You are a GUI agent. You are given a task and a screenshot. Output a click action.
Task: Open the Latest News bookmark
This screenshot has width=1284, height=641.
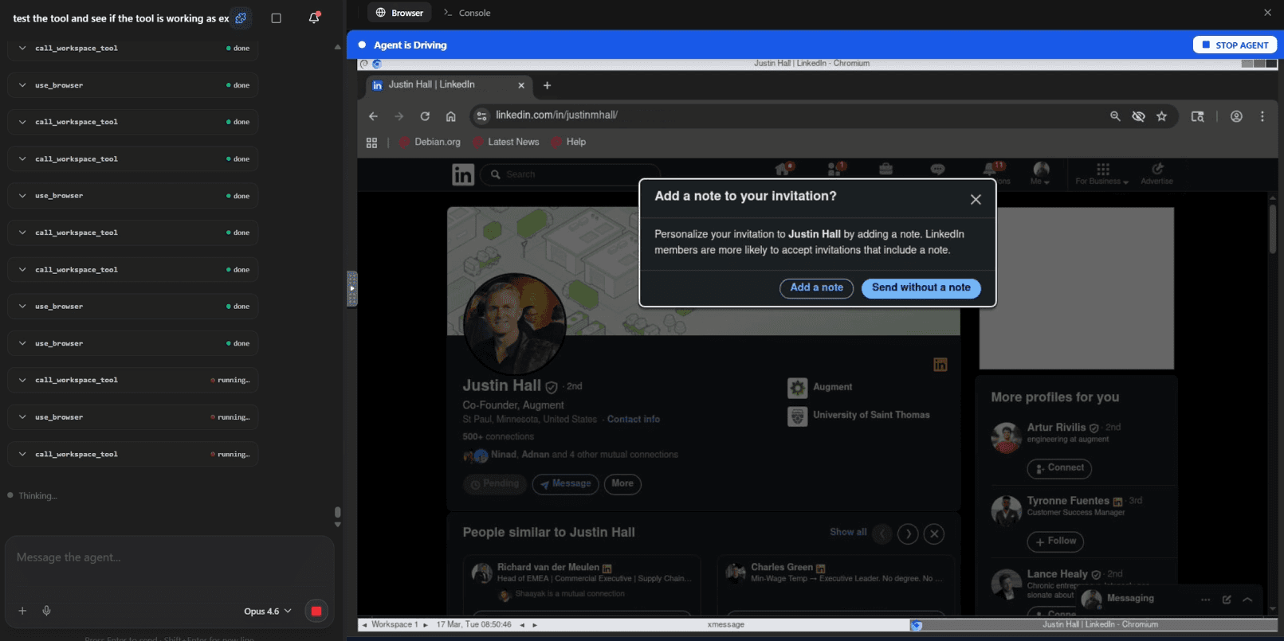click(x=506, y=142)
